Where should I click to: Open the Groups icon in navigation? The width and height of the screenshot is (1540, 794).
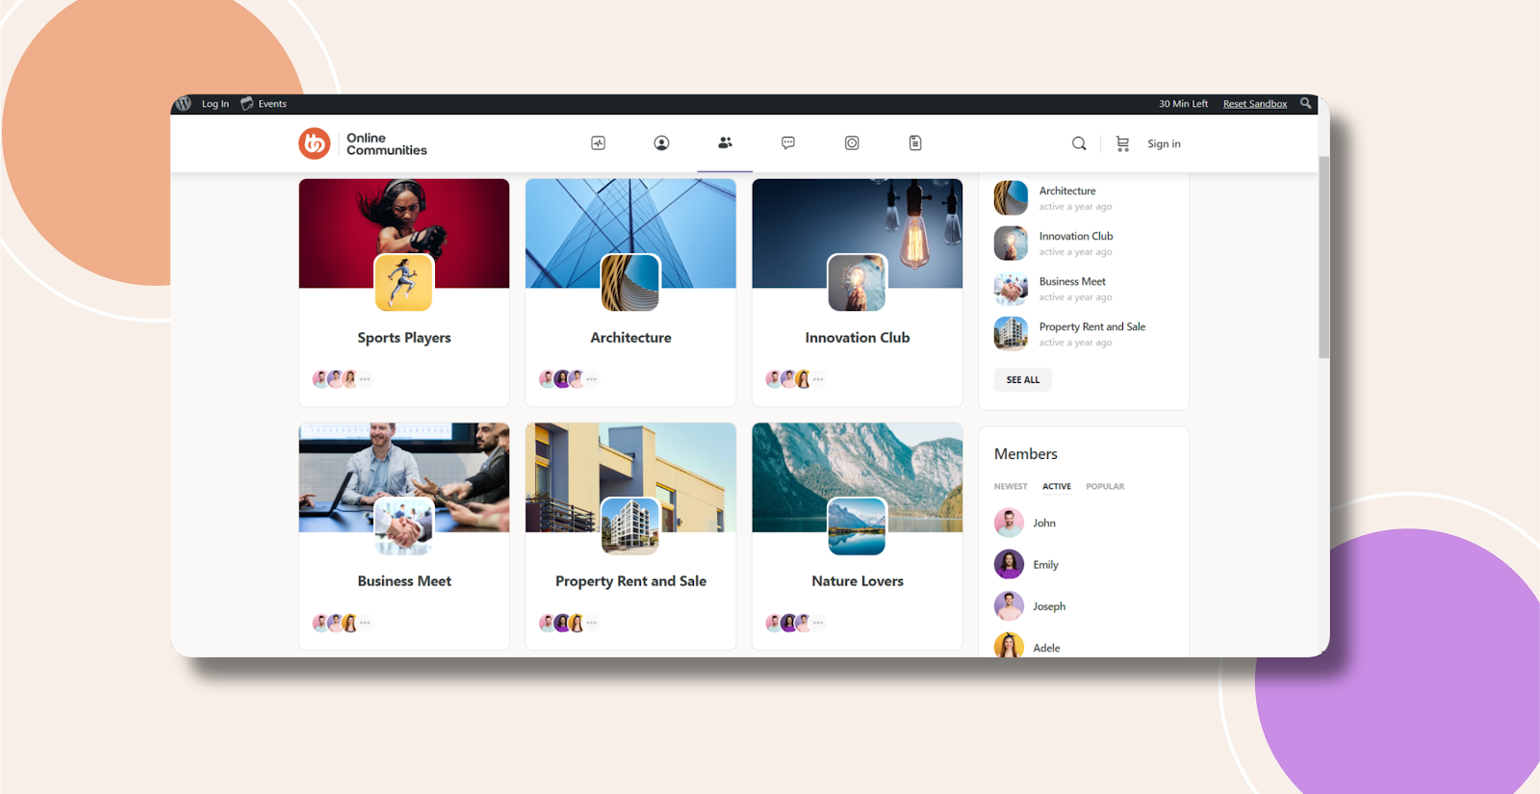[x=725, y=142]
